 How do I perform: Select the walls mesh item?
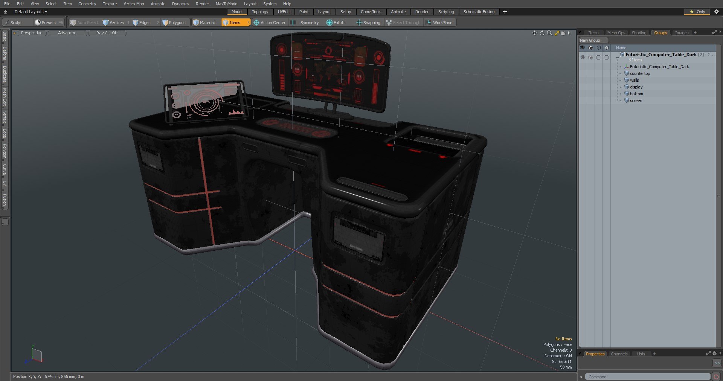coord(634,80)
